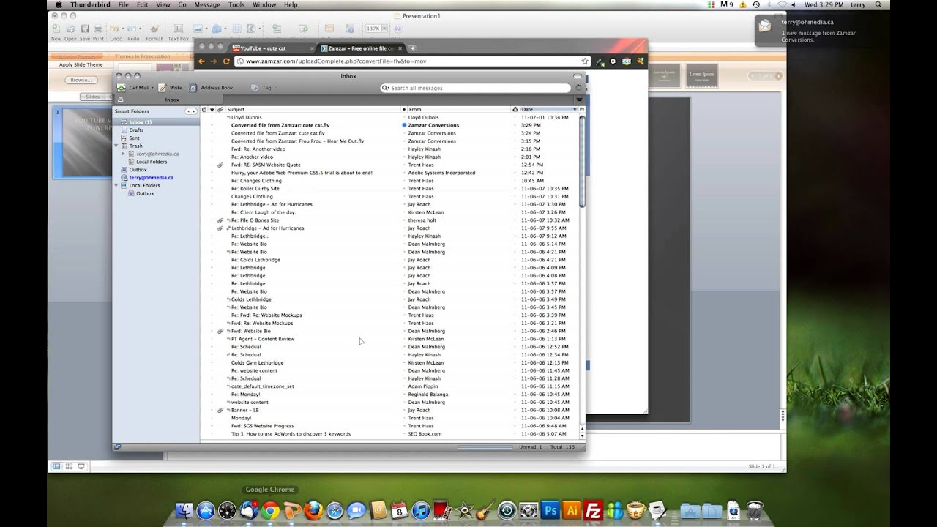Switch to the YouTube - cute cat Chrome tab
Image resolution: width=937 pixels, height=527 pixels.
[x=271, y=48]
